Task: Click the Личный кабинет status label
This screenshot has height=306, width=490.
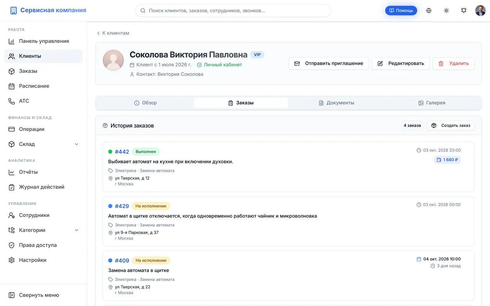Action: tap(220, 65)
